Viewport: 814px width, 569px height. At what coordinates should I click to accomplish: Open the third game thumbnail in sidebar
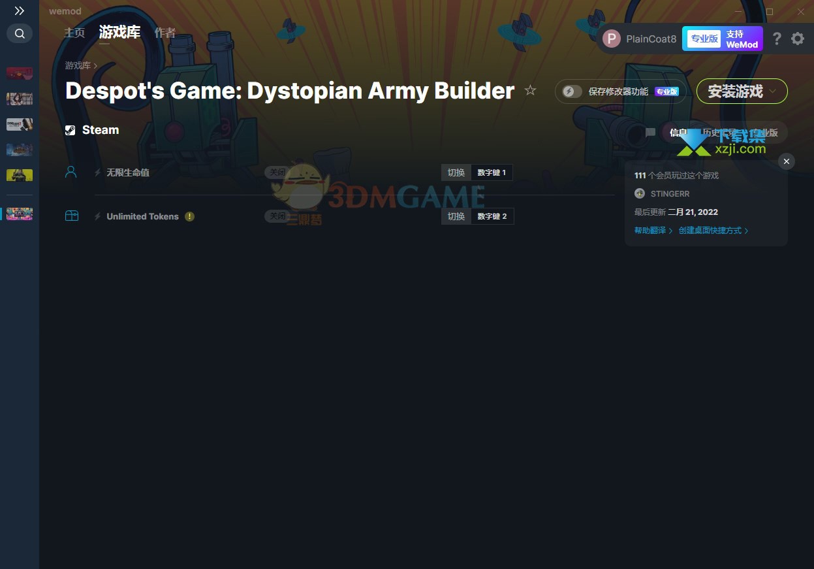[x=20, y=124]
